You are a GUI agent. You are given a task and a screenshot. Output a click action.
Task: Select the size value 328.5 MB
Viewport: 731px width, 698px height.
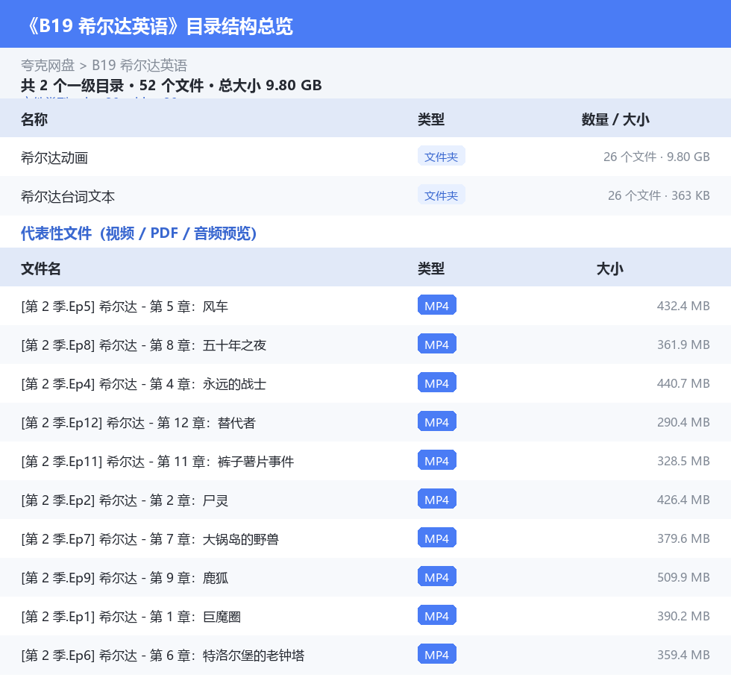(x=683, y=460)
